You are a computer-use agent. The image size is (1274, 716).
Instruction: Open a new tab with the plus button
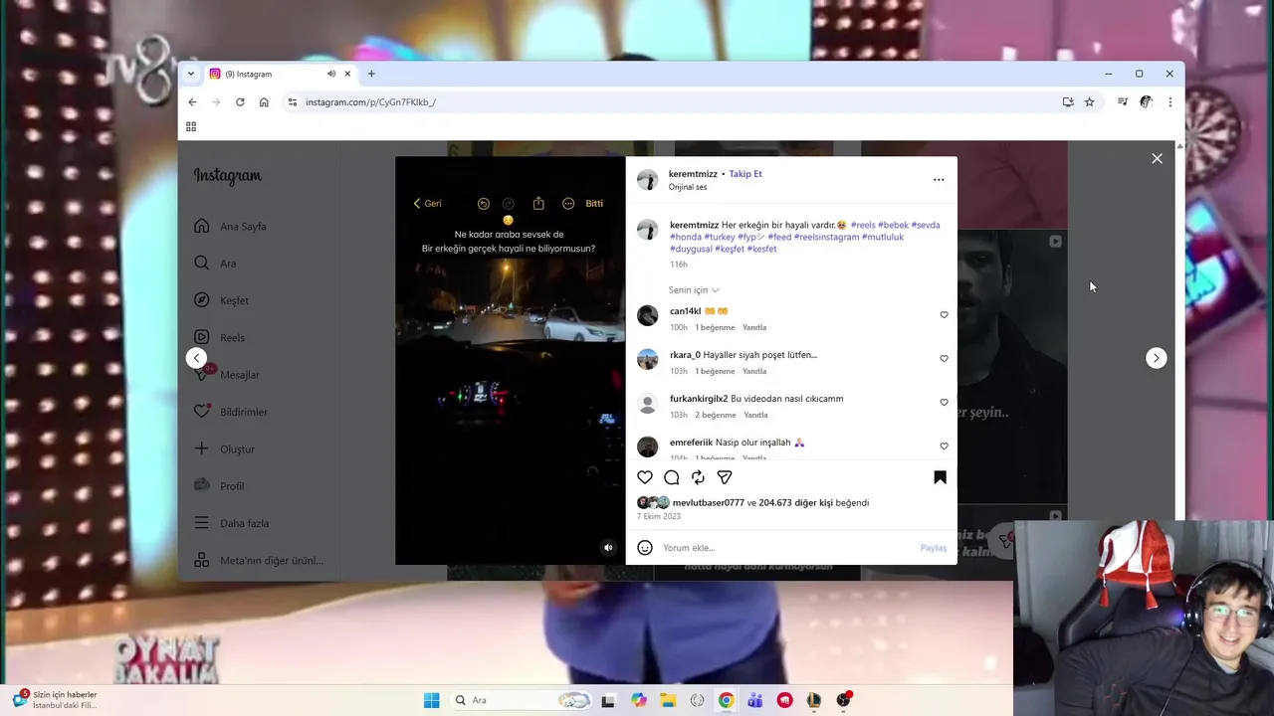371,74
